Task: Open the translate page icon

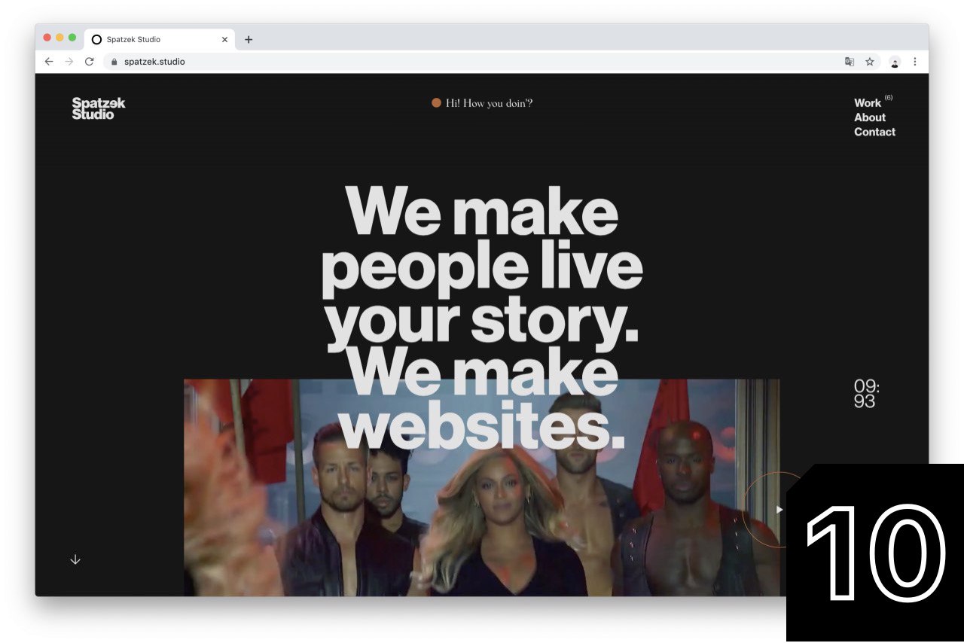Action: click(850, 62)
